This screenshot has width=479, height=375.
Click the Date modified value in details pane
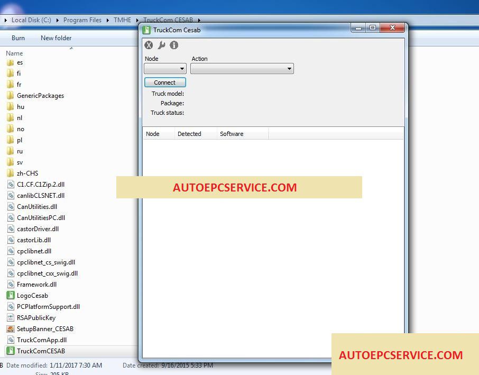click(76, 365)
